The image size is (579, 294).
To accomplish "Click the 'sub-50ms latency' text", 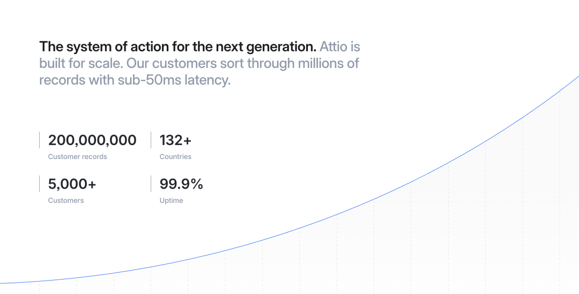I will [174, 80].
